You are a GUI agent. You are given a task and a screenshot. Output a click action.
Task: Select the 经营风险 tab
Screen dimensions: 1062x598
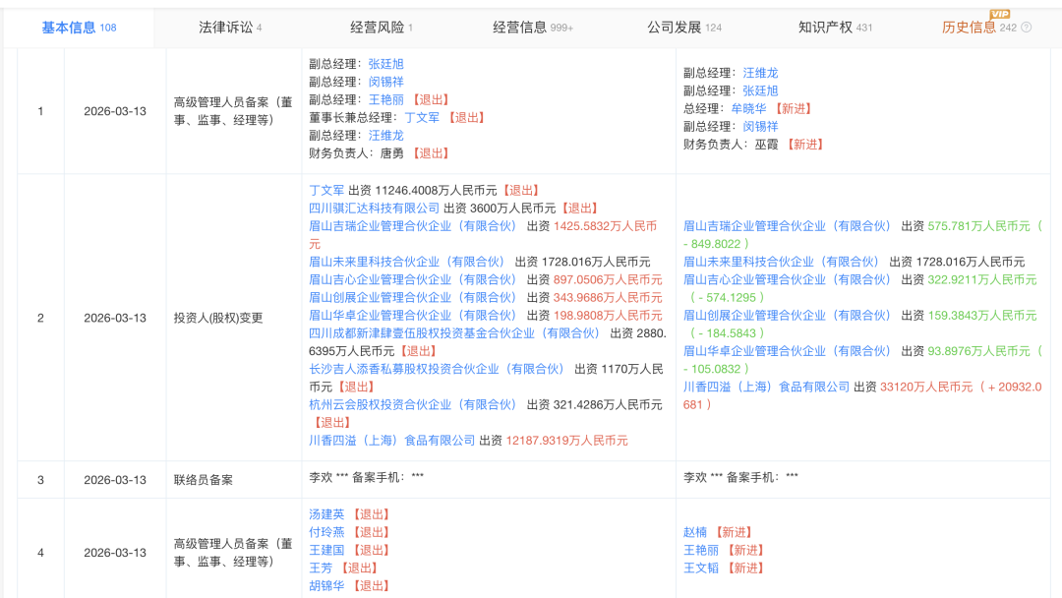382,28
